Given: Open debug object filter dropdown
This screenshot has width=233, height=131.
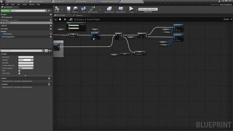Looking at the screenshot, I should click(x=148, y=9).
